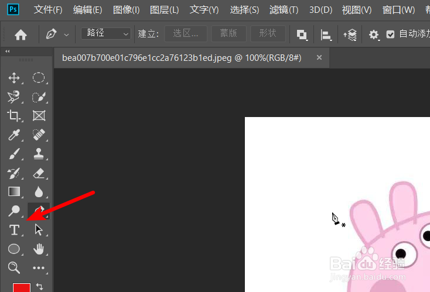Click the Home button in options bar
430x292 pixels.
[21, 35]
